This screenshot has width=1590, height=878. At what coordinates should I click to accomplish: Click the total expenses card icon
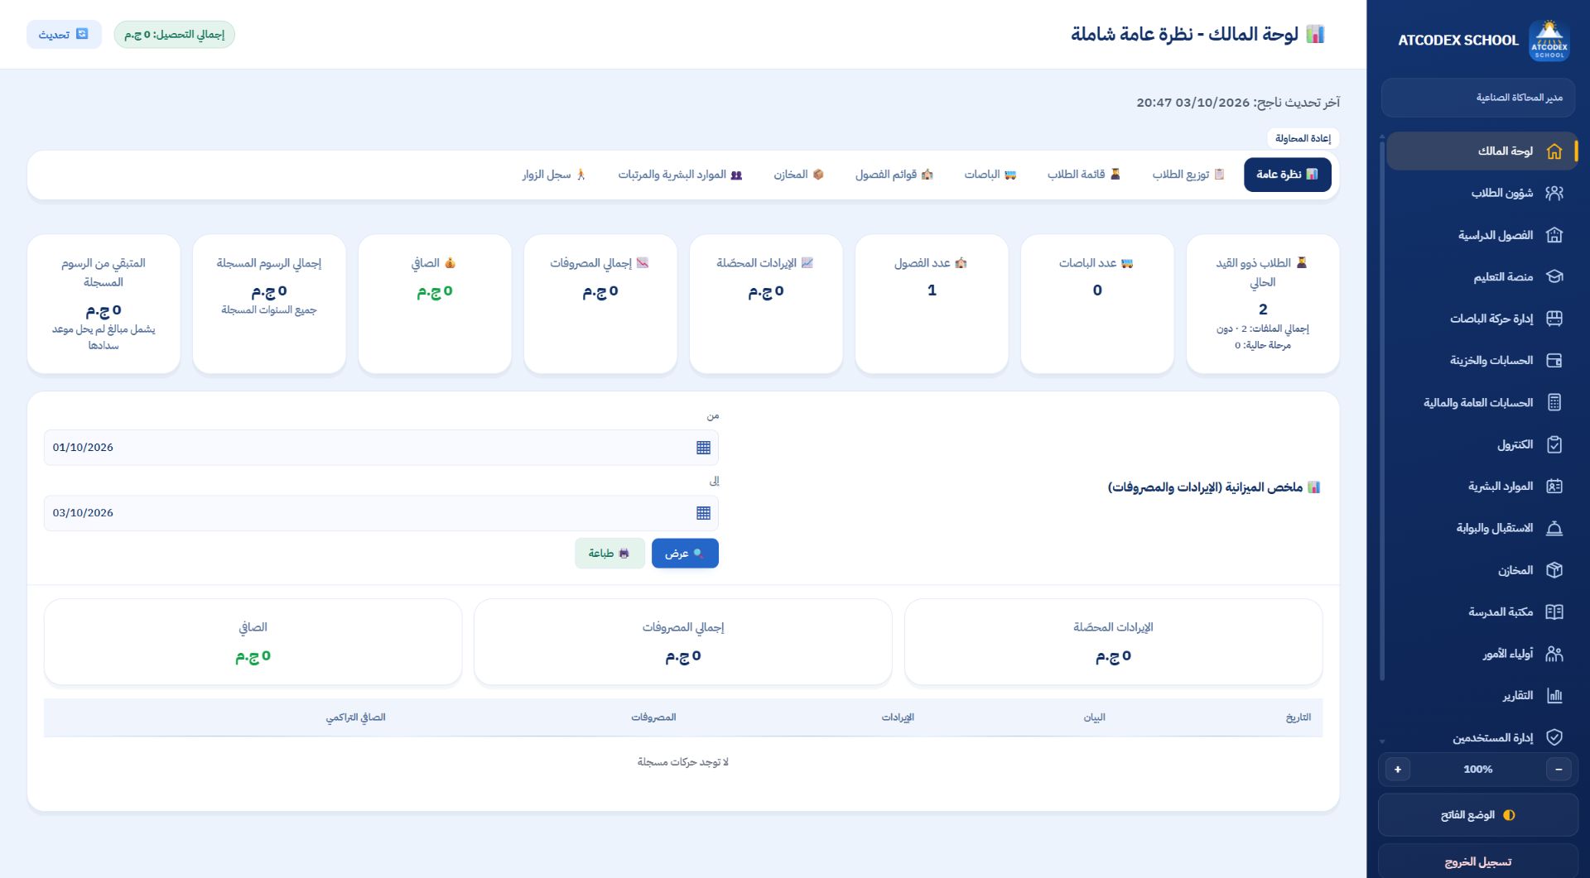click(642, 263)
